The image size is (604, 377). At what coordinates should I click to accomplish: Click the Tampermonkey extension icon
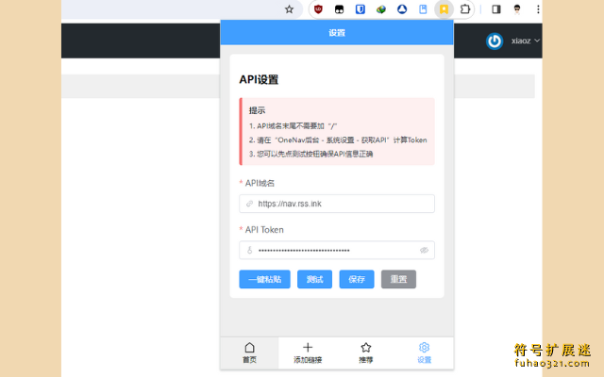click(x=339, y=9)
